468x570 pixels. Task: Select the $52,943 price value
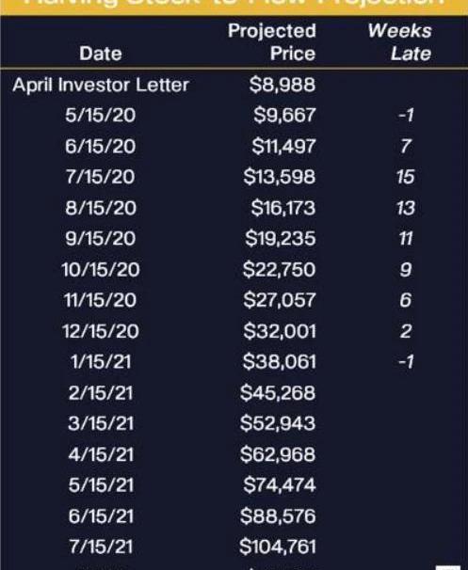(x=278, y=423)
